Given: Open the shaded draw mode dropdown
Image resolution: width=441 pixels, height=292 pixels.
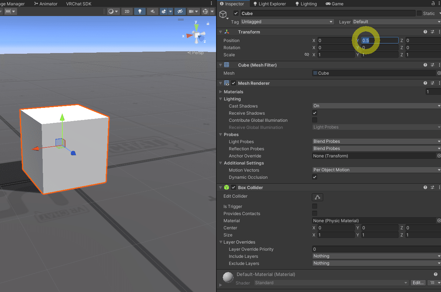Looking at the screenshot, I should pos(113,11).
